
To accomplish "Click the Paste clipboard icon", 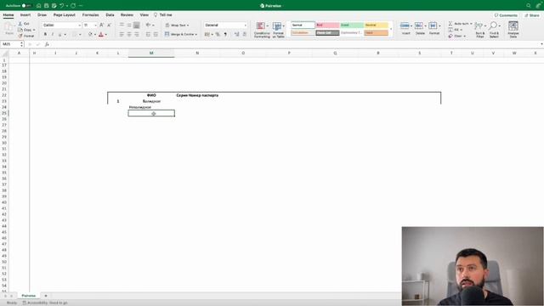I will point(9,27).
